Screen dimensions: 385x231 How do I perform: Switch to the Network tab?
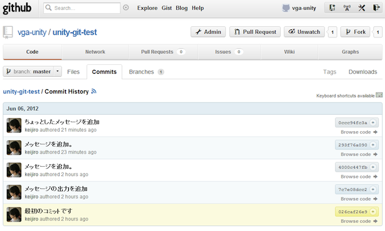pos(95,52)
